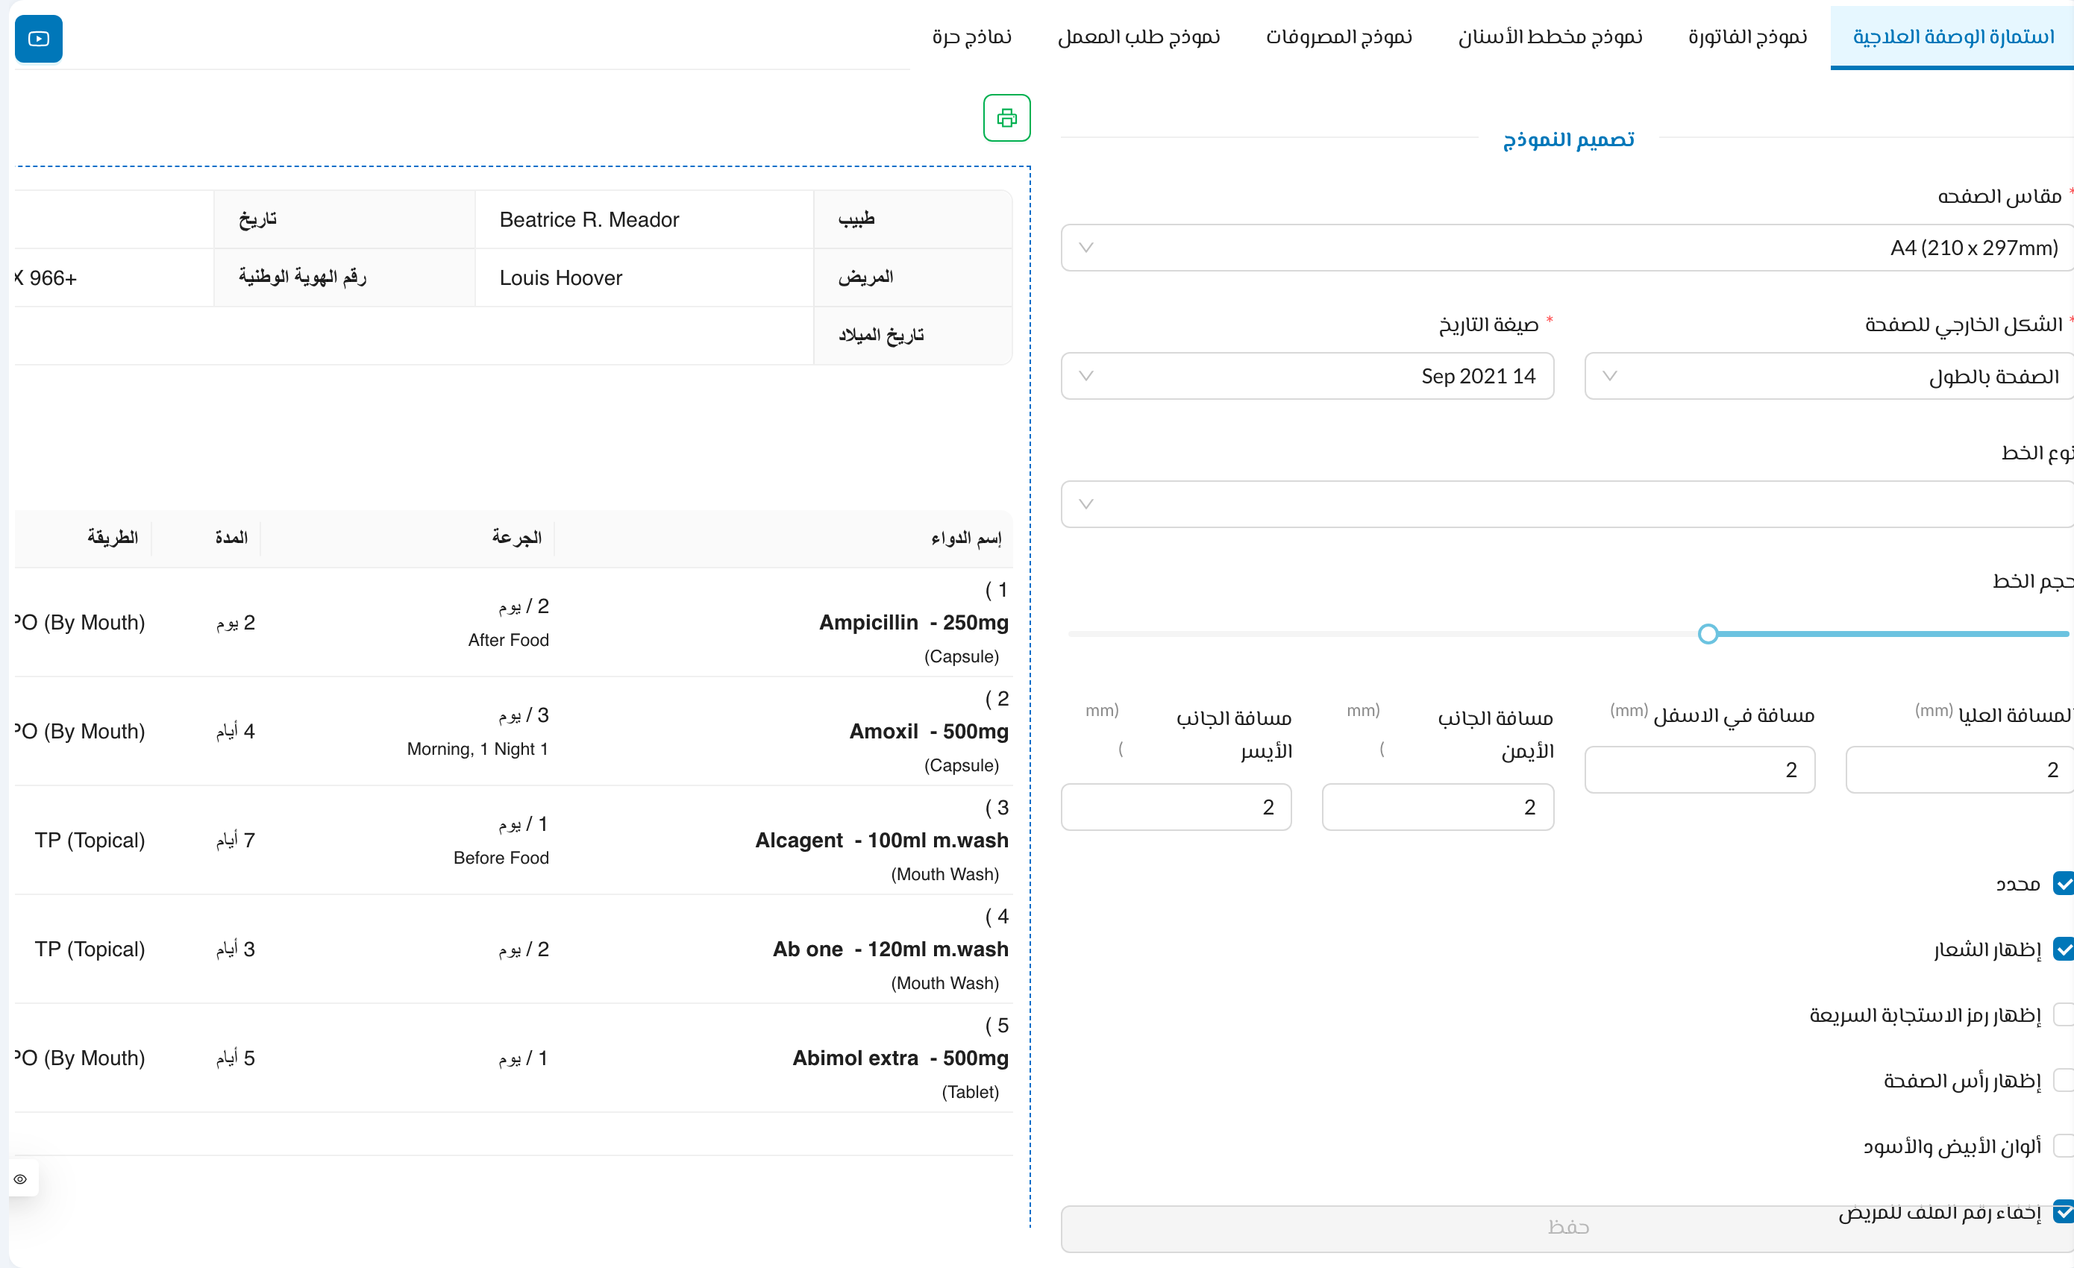This screenshot has width=2074, height=1268.
Task: Click the Alcagent - 100ml m.wash entry
Action: (881, 840)
